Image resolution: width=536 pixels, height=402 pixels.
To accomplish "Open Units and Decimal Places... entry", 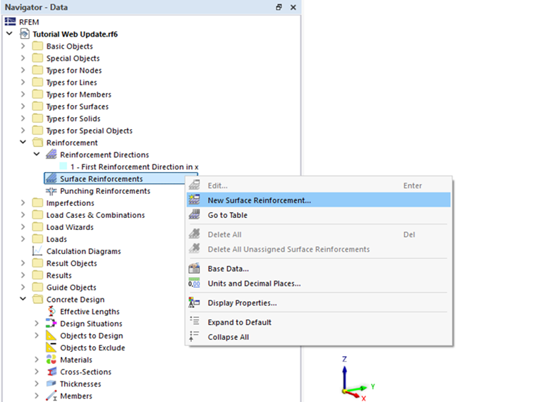I will (x=319, y=283).
